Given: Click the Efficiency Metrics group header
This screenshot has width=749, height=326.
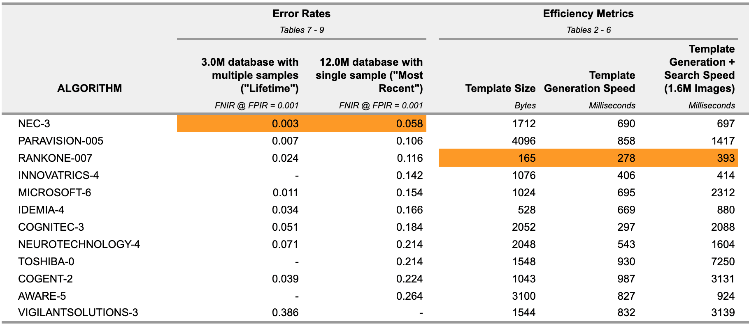Looking at the screenshot, I should click(588, 14).
